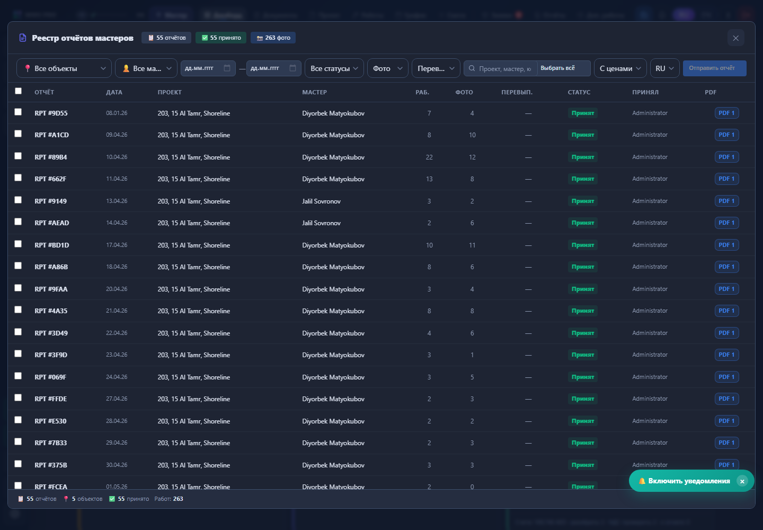Image resolution: width=763 pixels, height=530 pixels.
Task: Toggle the select-all checkbox in table header
Action: pyautogui.click(x=18, y=91)
